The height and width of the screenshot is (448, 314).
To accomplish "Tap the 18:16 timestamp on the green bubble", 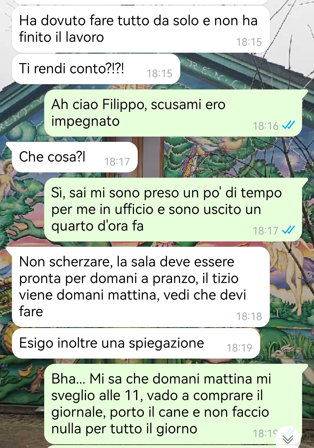I will [x=265, y=126].
